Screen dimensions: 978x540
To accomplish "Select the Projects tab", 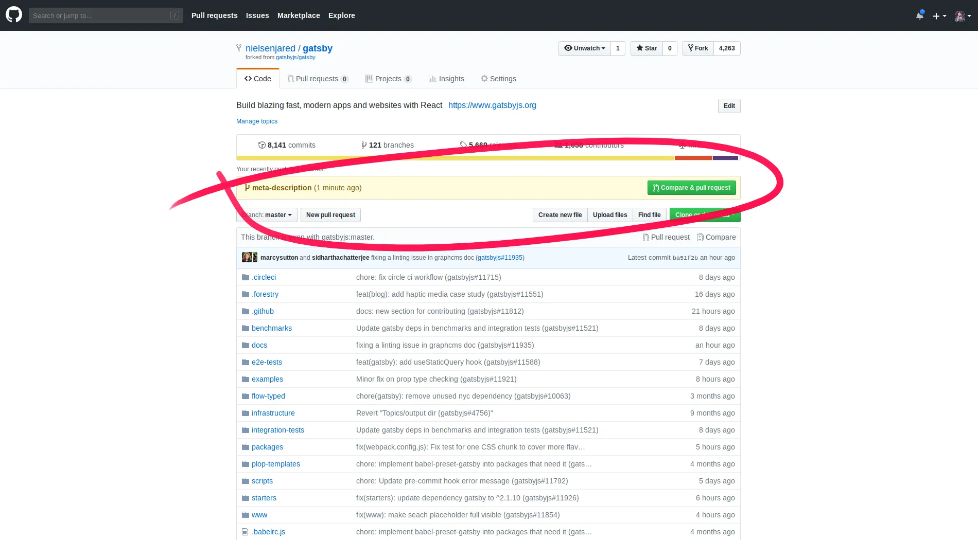I will point(389,79).
